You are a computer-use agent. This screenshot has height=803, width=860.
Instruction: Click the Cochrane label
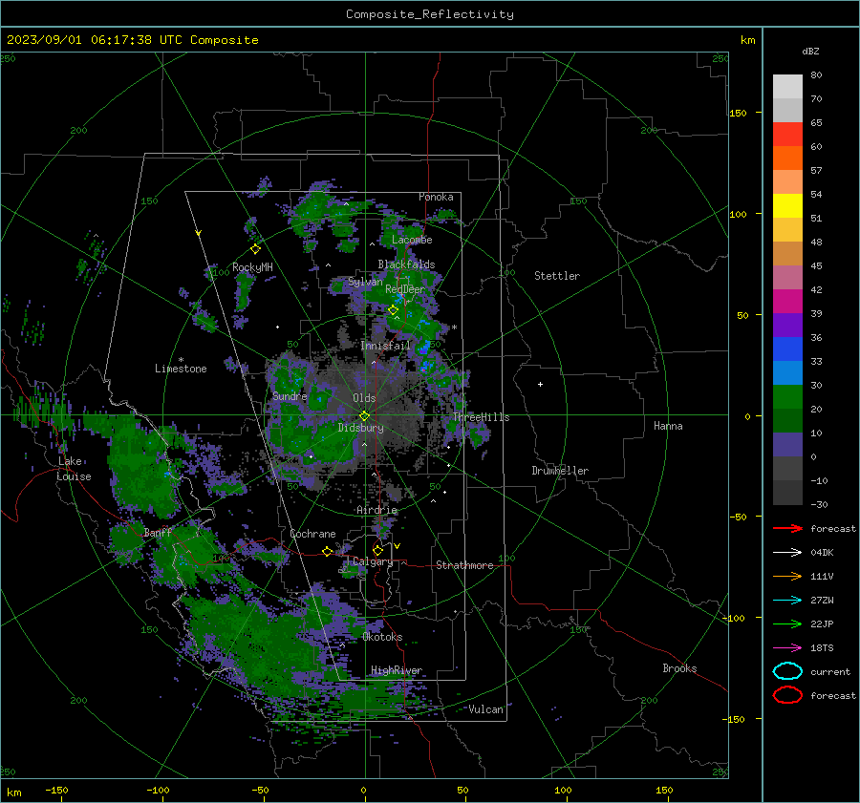pyautogui.click(x=312, y=534)
